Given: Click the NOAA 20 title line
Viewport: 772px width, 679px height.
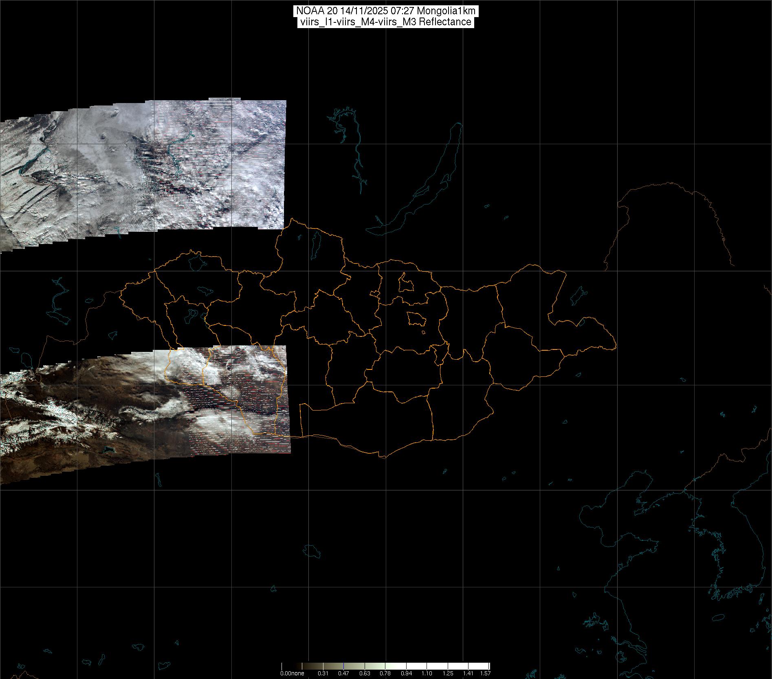Looking at the screenshot, I should [385, 11].
